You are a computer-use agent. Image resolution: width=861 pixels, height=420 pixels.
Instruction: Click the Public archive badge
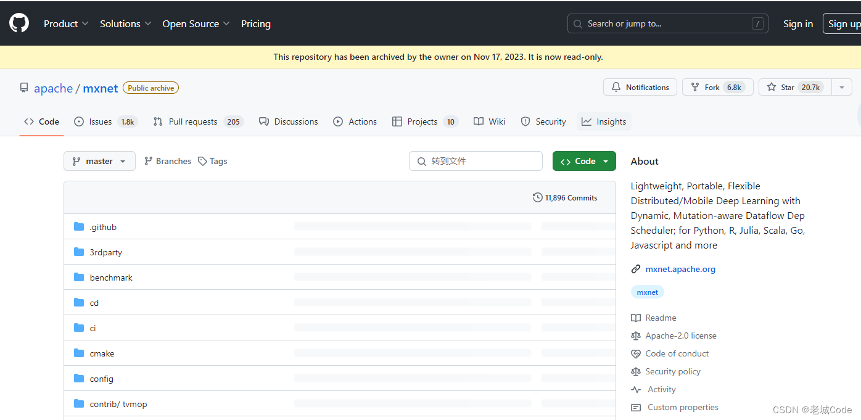click(x=151, y=88)
